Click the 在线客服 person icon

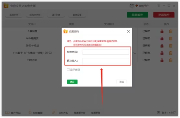[x=30, y=113]
